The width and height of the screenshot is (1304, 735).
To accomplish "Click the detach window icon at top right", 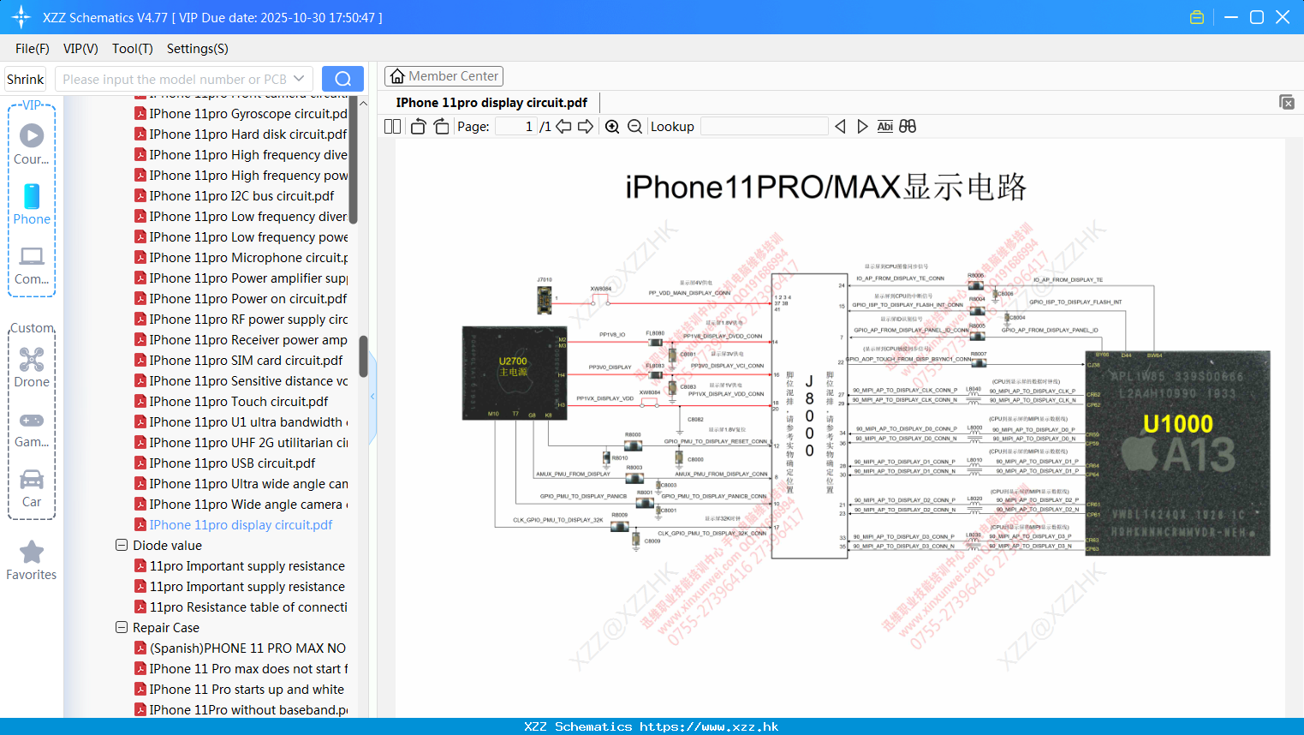I will (x=1286, y=102).
